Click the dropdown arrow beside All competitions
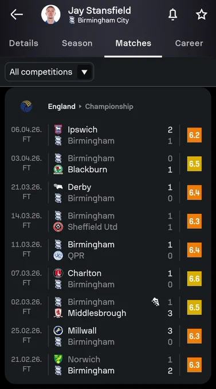 tap(85, 72)
